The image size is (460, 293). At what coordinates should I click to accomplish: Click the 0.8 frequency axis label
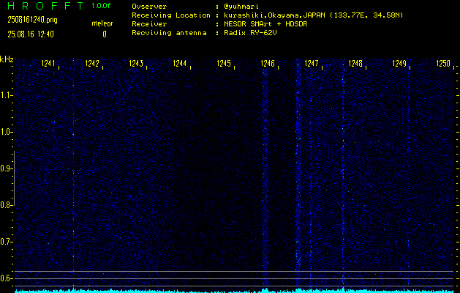point(6,205)
